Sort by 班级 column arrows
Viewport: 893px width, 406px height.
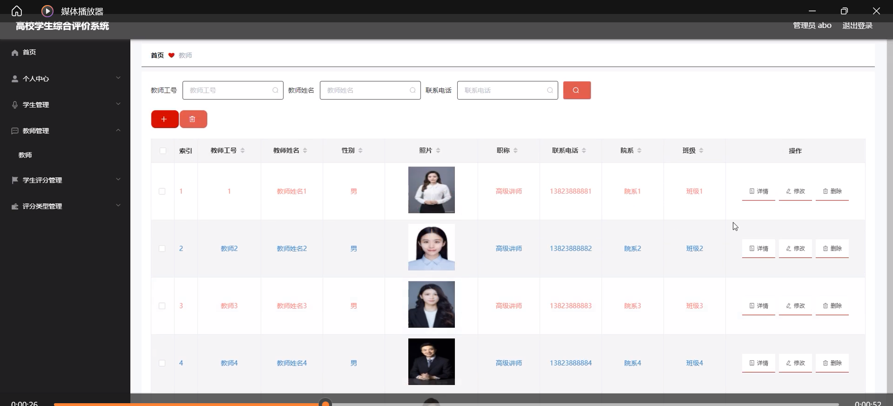[x=701, y=150]
